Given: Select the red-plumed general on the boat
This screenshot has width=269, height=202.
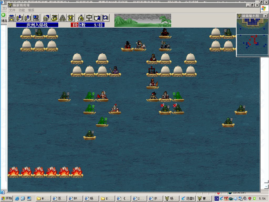Looking at the screenshot, I should (115, 109).
